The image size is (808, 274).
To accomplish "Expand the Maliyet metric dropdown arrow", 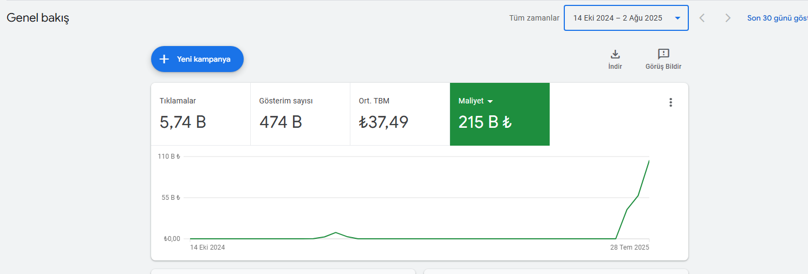I will coord(490,101).
